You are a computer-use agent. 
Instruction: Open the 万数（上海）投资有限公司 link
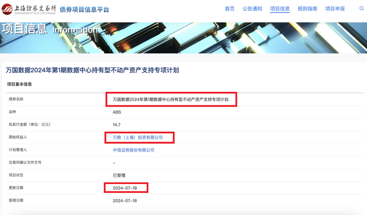[x=137, y=137]
